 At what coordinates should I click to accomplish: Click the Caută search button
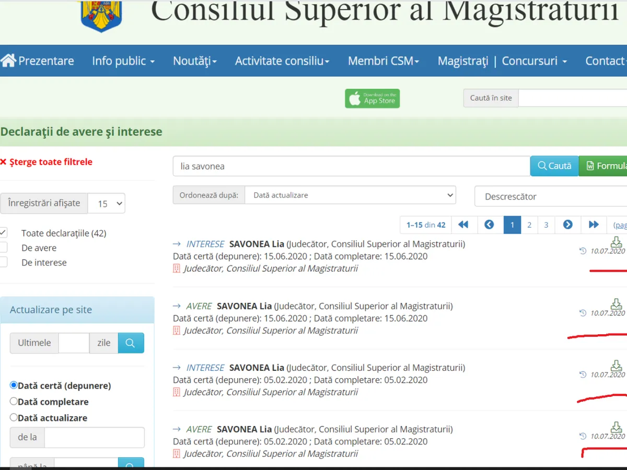click(554, 166)
